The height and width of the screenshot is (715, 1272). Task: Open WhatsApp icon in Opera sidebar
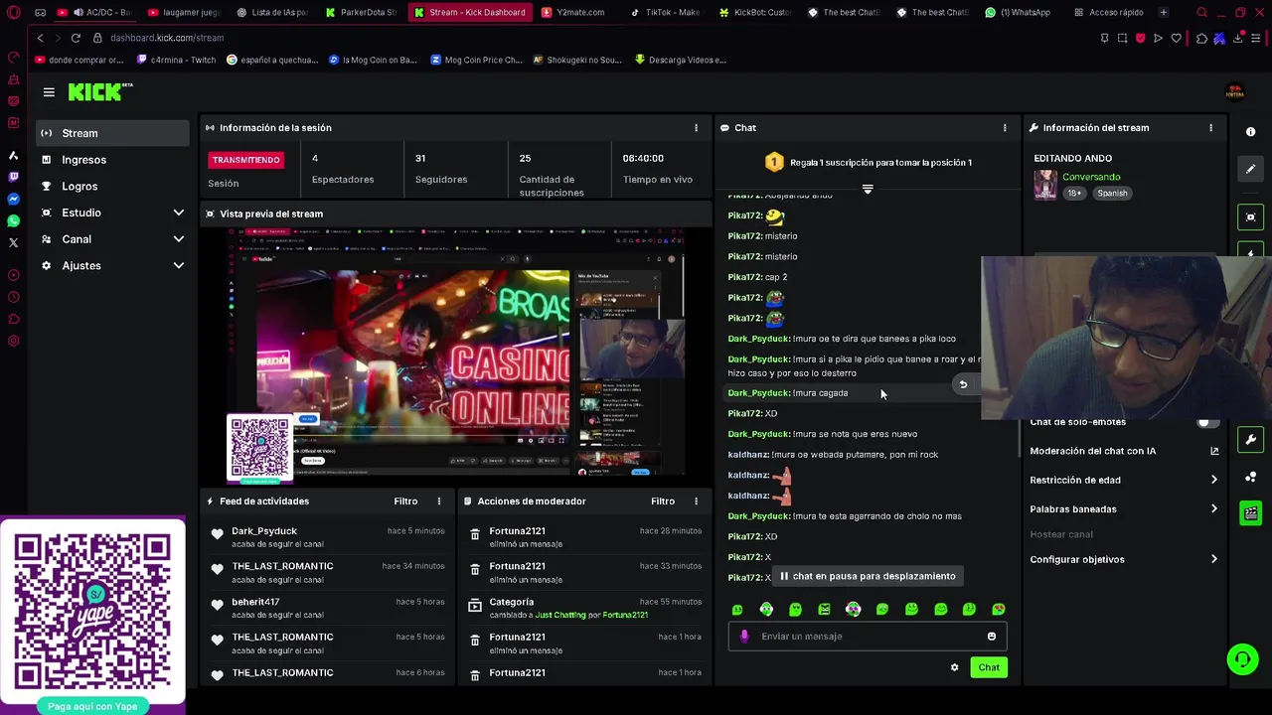point(13,220)
